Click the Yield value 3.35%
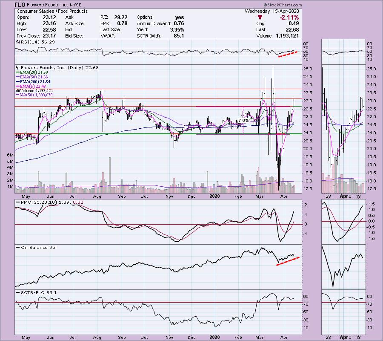 177,29
